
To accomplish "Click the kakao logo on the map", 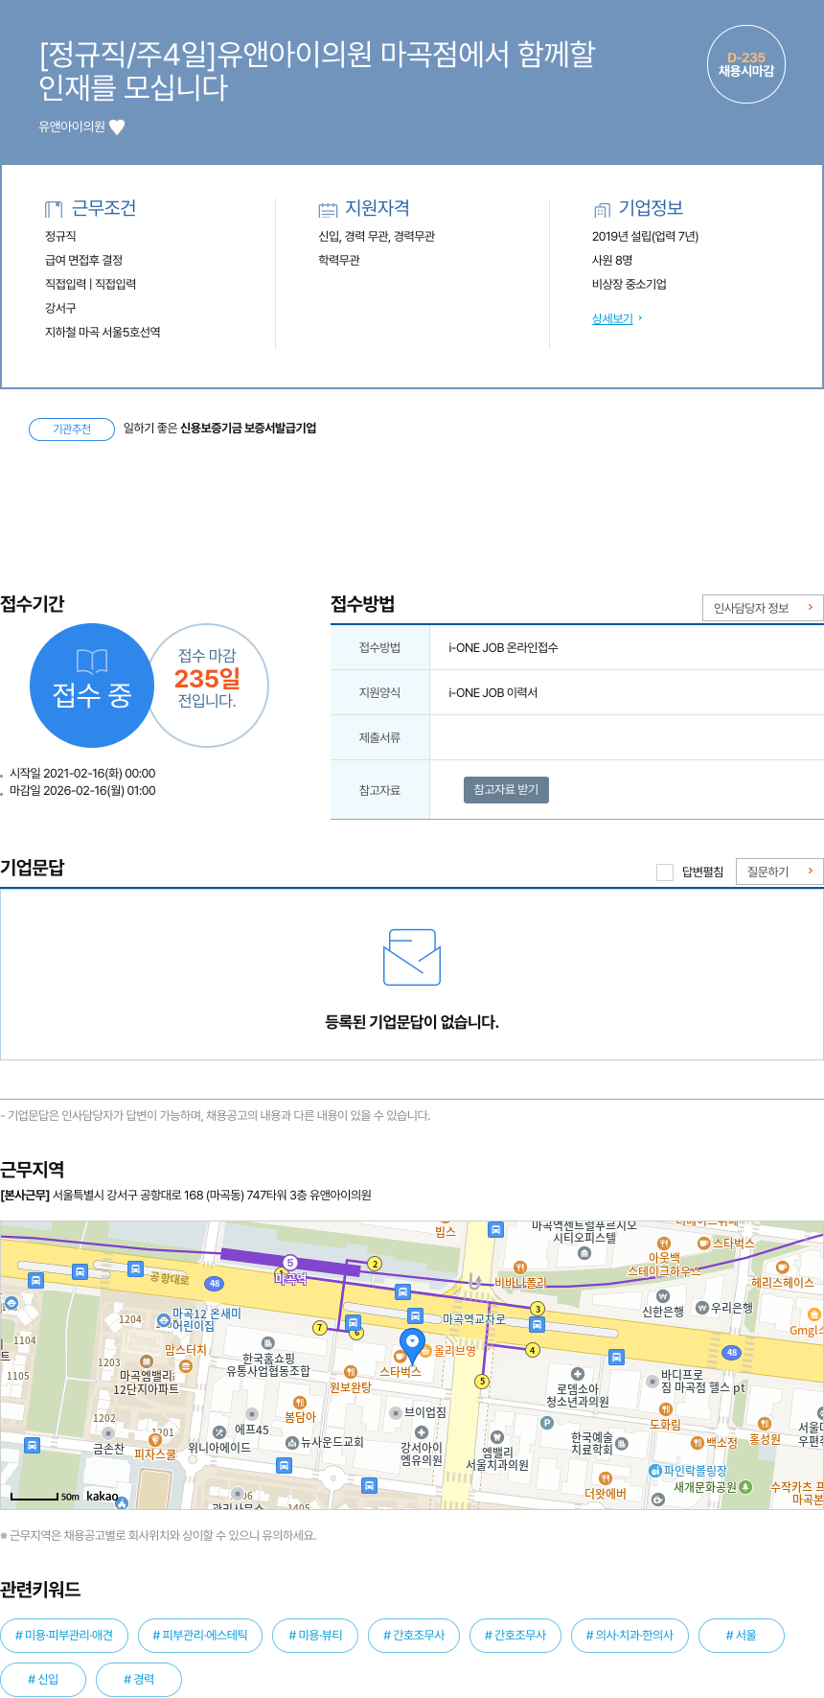I will (103, 1496).
